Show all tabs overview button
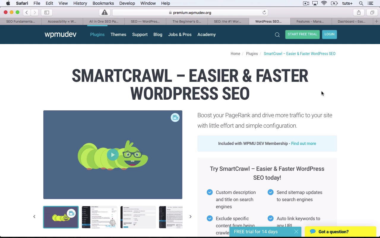Image resolution: width=380 pixels, height=238 pixels. click(x=372, y=12)
